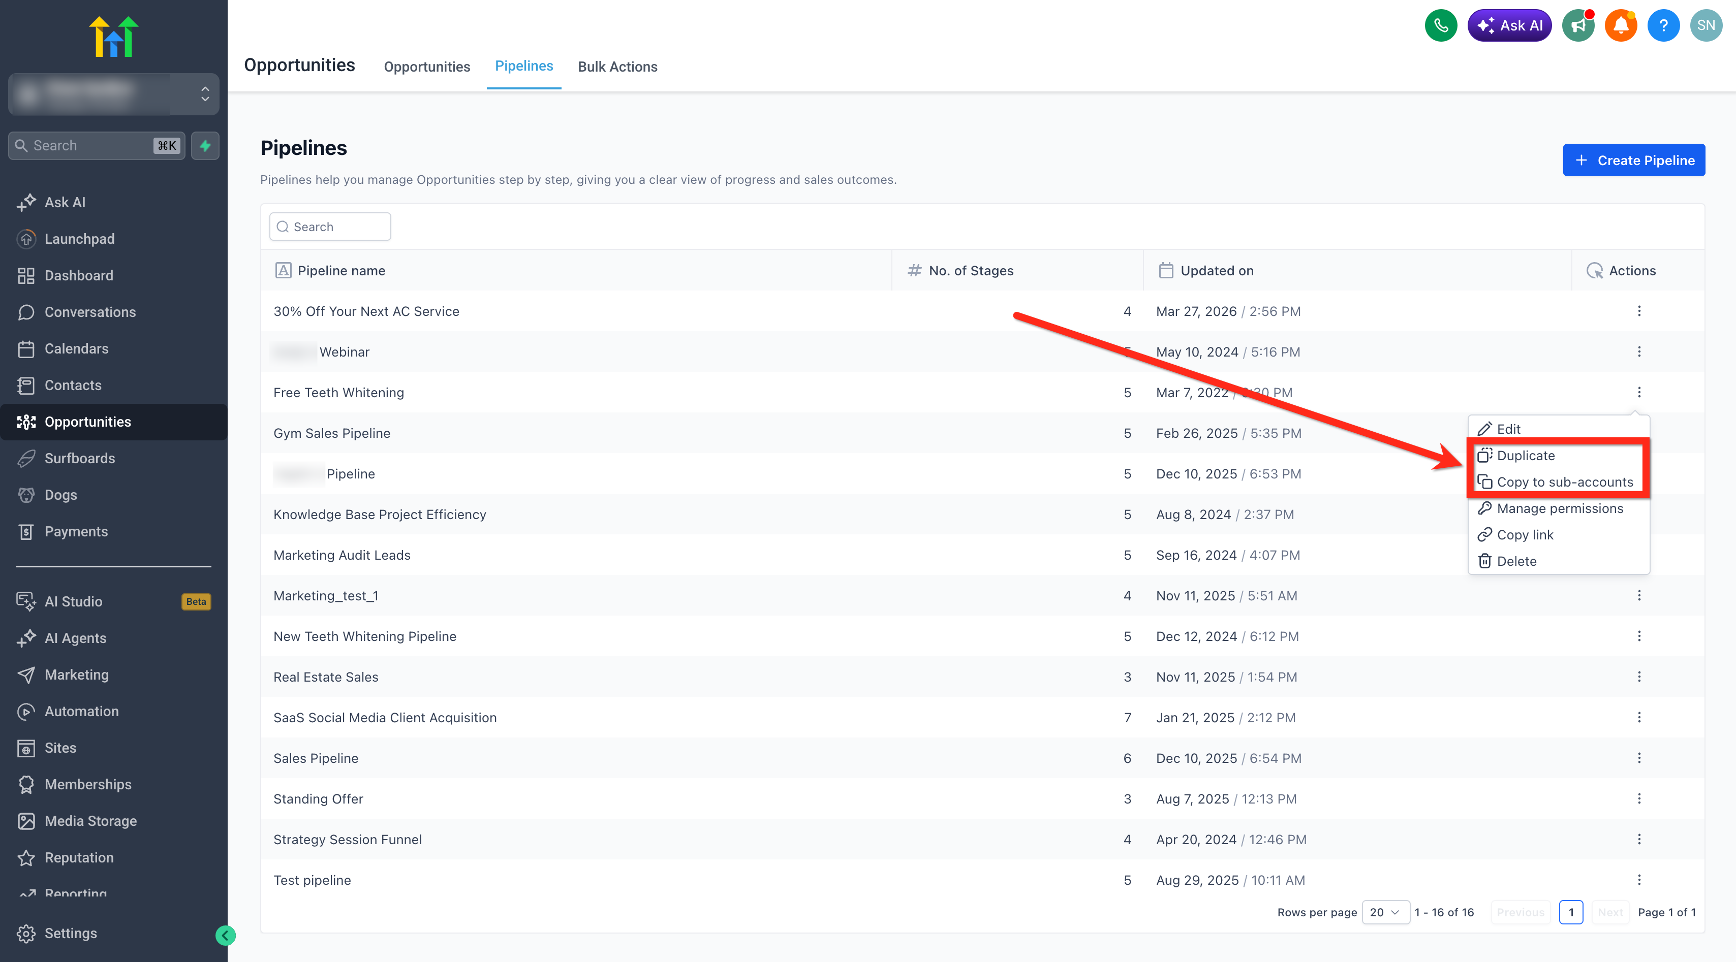Open the three-dot menu for Real Estate Sales
Image resolution: width=1736 pixels, height=962 pixels.
coord(1638,677)
